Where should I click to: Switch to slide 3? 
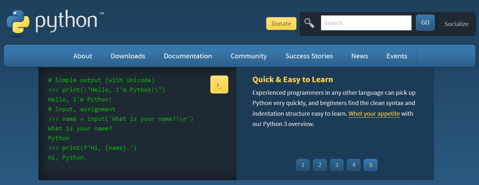click(x=337, y=165)
